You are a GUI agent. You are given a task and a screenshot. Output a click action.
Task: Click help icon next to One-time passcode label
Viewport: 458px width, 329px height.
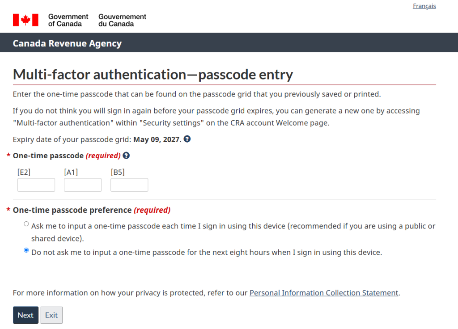tap(126, 156)
